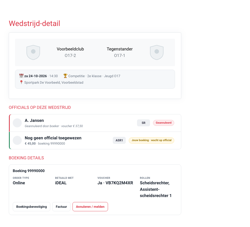Screen dimensions: 250x227
Task: Click the match date za 24-10-2026
Action: [x=35, y=76]
